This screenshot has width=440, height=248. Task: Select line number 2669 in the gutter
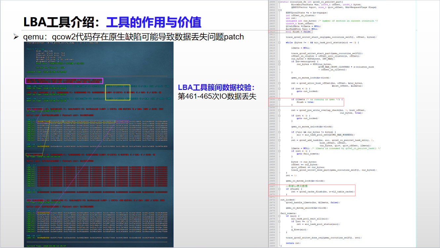272,191
